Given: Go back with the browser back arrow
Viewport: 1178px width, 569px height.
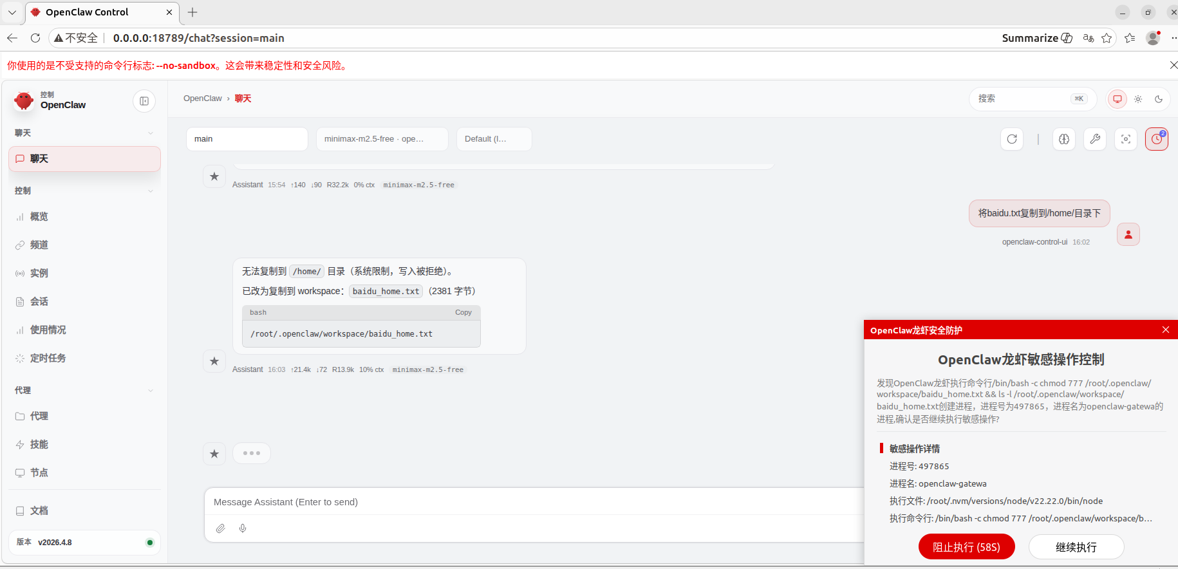Looking at the screenshot, I should click(12, 38).
